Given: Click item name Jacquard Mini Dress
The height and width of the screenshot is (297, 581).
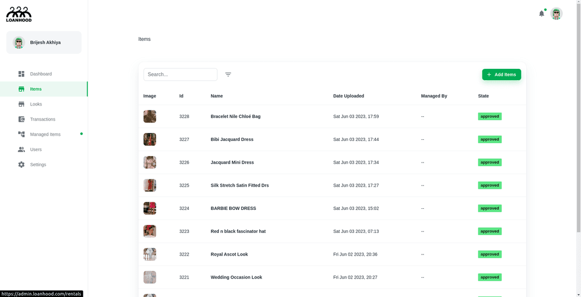Looking at the screenshot, I should click(x=232, y=162).
